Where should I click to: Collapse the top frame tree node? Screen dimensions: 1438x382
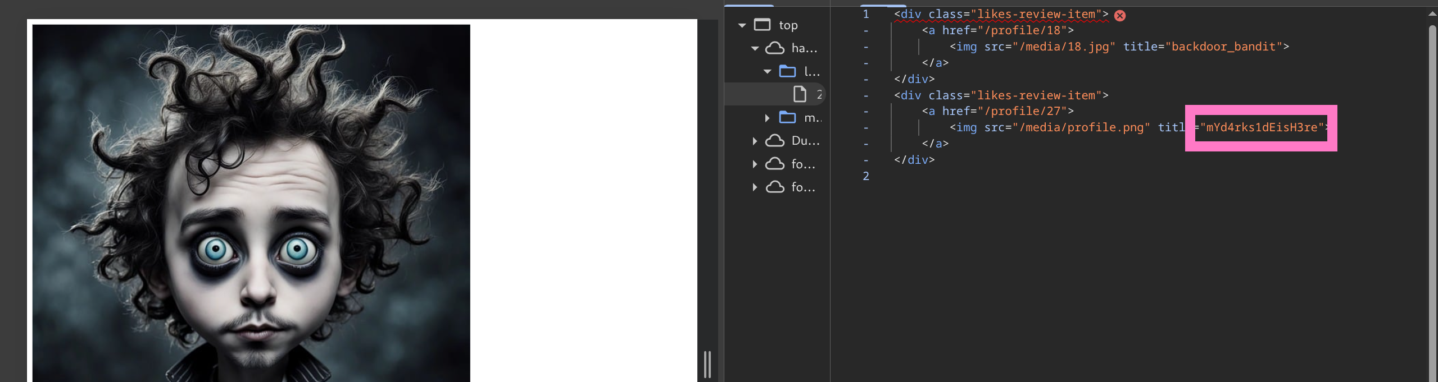[742, 25]
